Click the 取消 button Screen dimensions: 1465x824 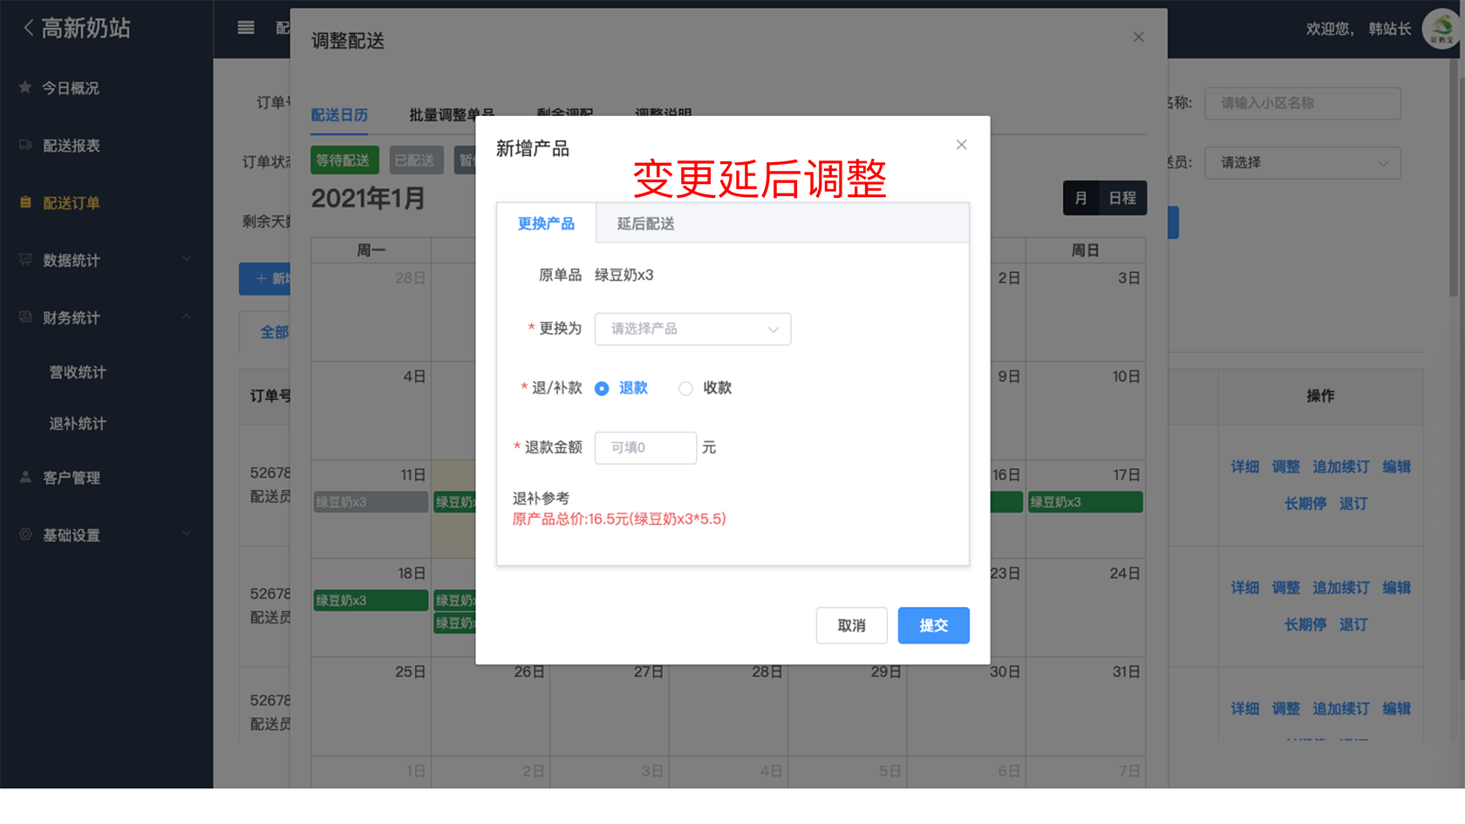851,625
